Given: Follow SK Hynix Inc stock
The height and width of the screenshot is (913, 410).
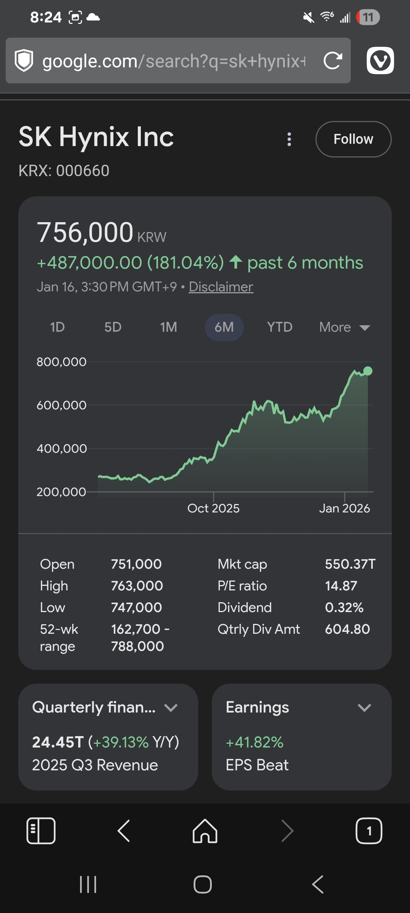Looking at the screenshot, I should tap(353, 139).
